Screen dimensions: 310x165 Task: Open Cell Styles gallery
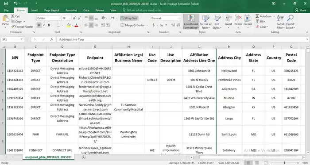(217, 22)
